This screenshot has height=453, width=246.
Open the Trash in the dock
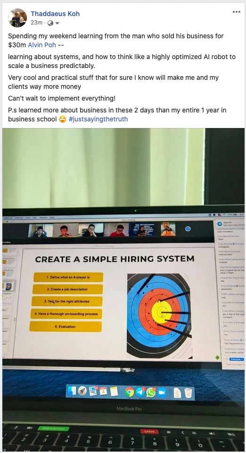(188, 393)
